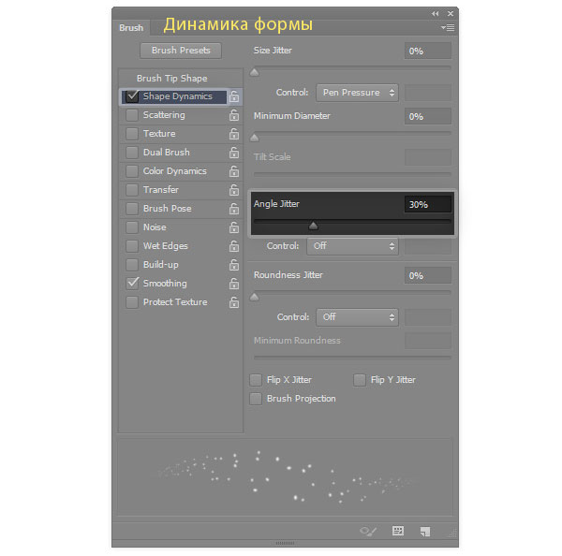
Task: Select the Dual Brush label in the list
Action: tap(167, 153)
